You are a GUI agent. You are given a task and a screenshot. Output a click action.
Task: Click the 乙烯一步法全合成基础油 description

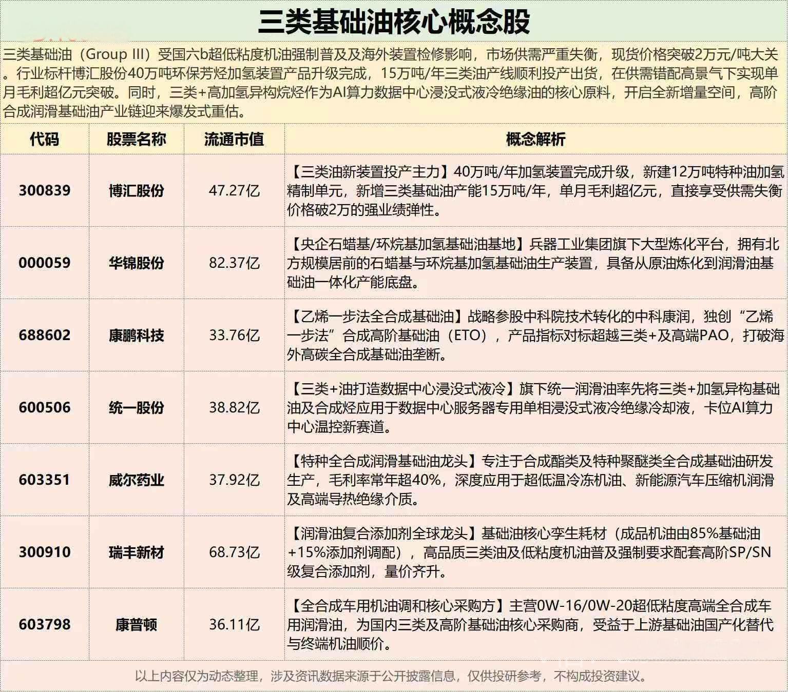point(535,335)
